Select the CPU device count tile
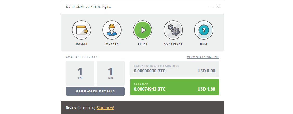The width and height of the screenshot is (293, 114). [80, 73]
